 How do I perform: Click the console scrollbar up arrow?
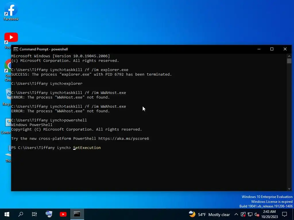coord(289,56)
